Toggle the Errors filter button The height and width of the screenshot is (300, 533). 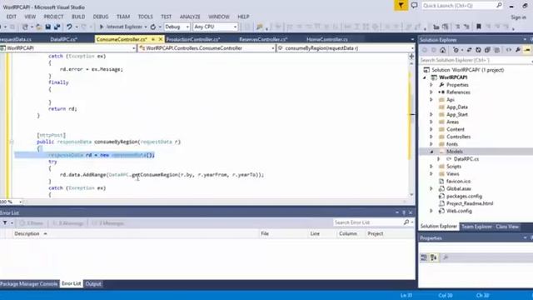point(32,223)
